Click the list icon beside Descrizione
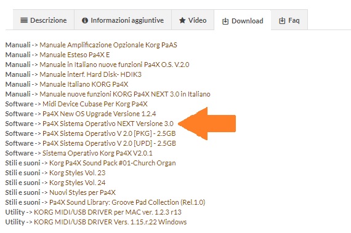The width and height of the screenshot is (351, 233). tap(24, 20)
